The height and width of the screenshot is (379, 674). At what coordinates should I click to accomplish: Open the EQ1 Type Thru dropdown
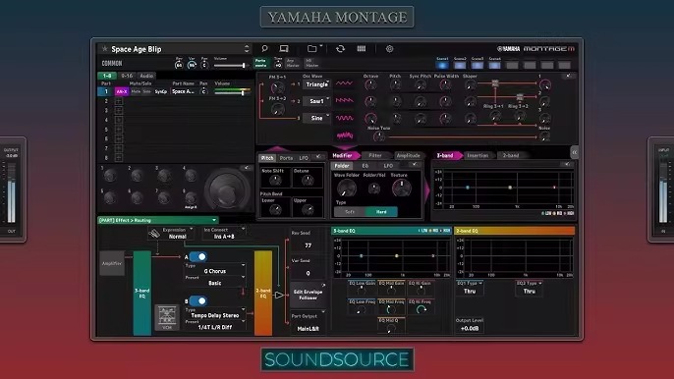470,288
